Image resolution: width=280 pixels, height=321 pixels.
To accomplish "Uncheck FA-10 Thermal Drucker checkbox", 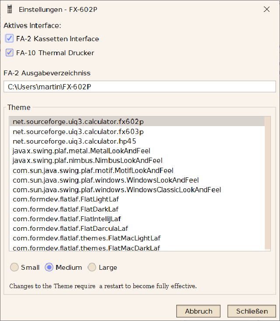I will (x=10, y=53).
